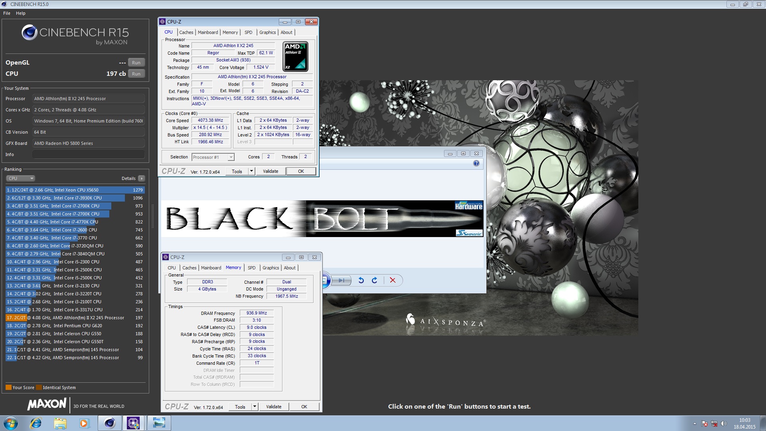The height and width of the screenshot is (431, 766).
Task: Open the Help menu in Cinebench
Action: [21, 13]
